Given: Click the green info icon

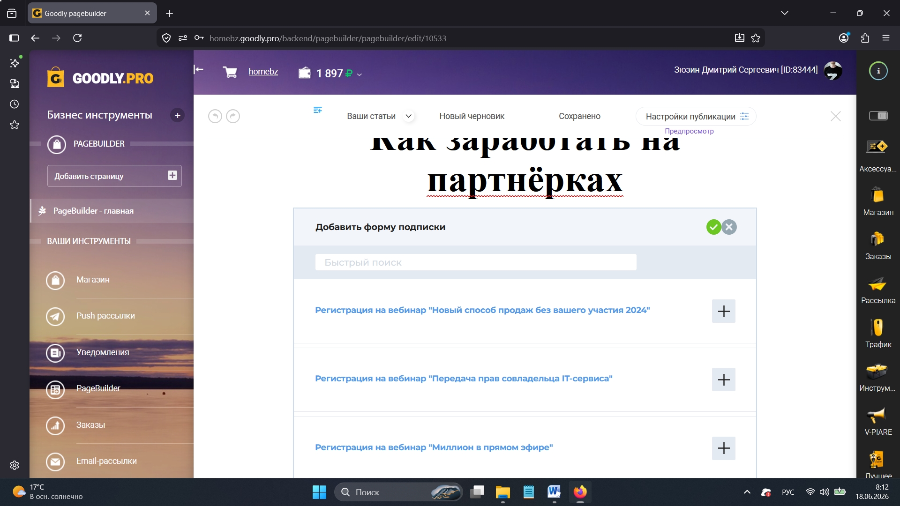Looking at the screenshot, I should coord(878,71).
